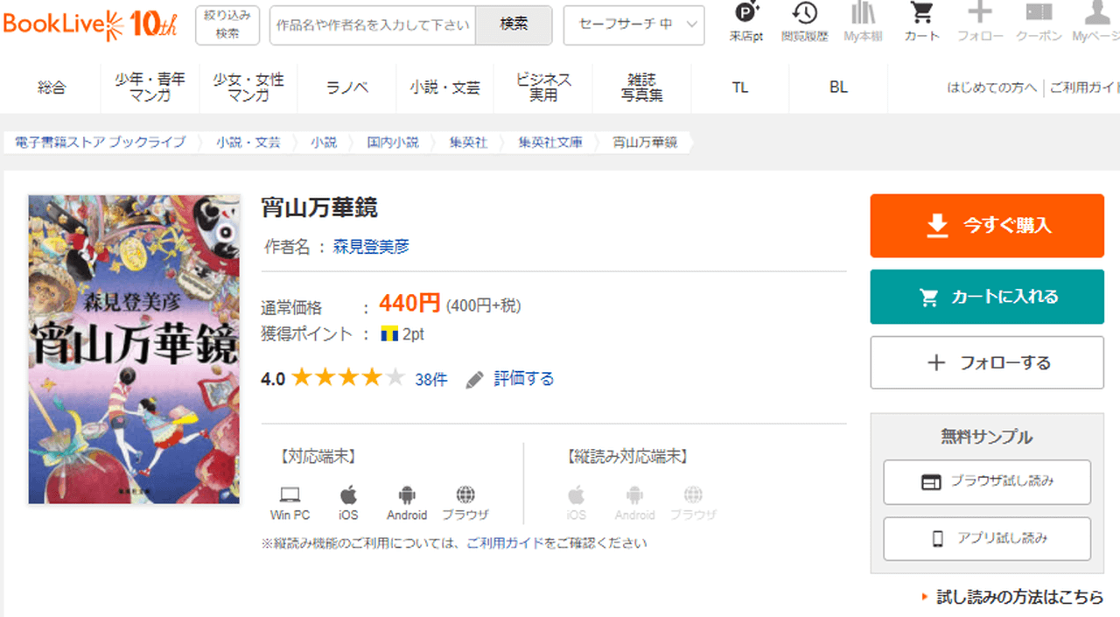Viewport: 1120px width, 617px height.
Task: Select the ラノベ category tab
Action: click(x=347, y=88)
